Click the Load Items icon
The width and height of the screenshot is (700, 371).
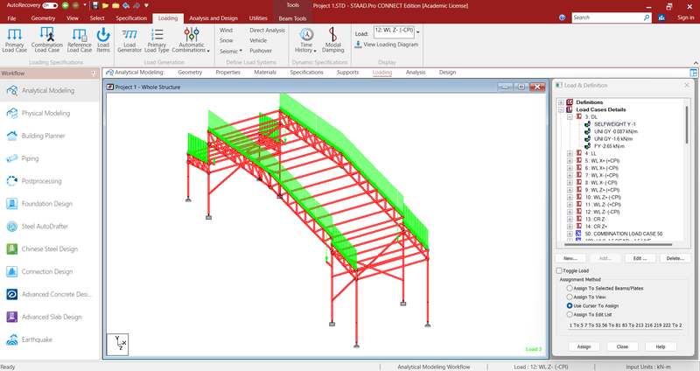point(103,39)
